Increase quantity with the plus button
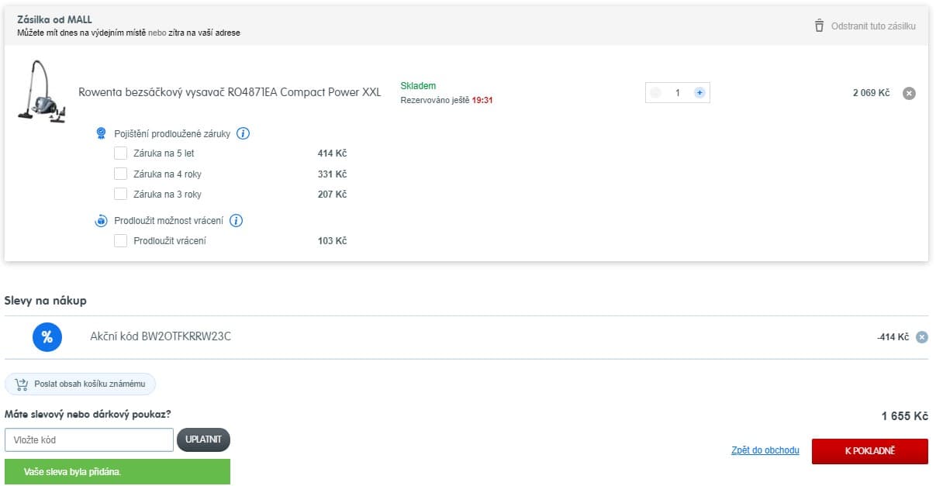This screenshot has height=486, width=936. pos(699,93)
